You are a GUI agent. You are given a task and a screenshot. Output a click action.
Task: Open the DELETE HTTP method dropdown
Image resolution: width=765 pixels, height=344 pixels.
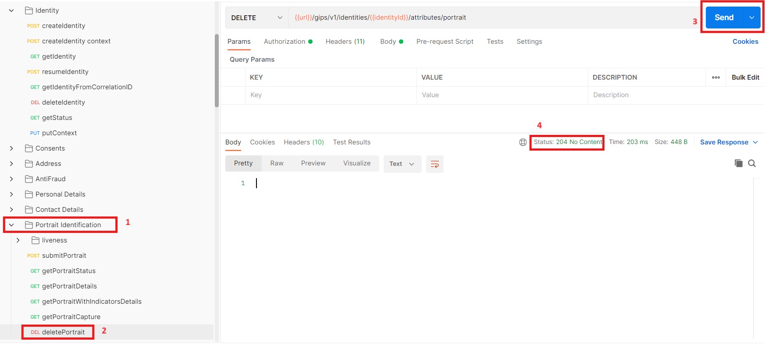click(x=257, y=18)
